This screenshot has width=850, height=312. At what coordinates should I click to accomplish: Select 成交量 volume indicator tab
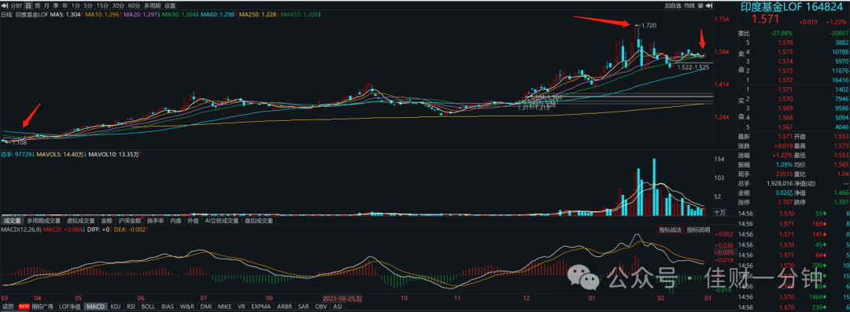[12, 221]
